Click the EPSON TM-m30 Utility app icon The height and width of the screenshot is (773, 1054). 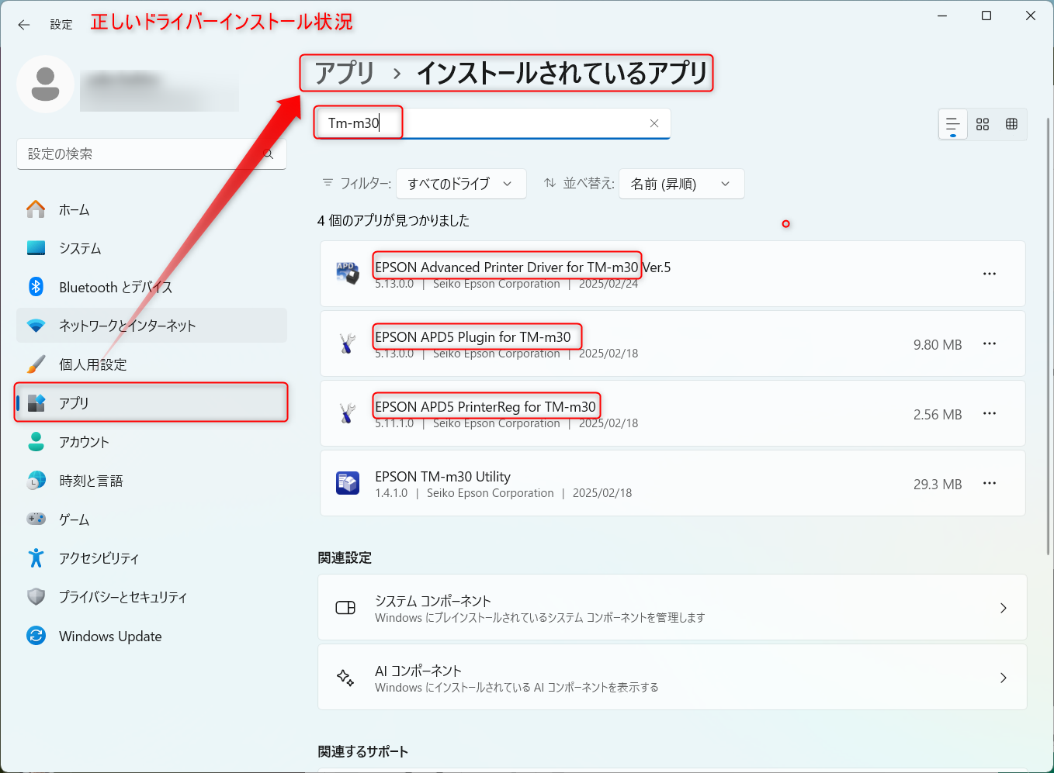click(x=347, y=483)
